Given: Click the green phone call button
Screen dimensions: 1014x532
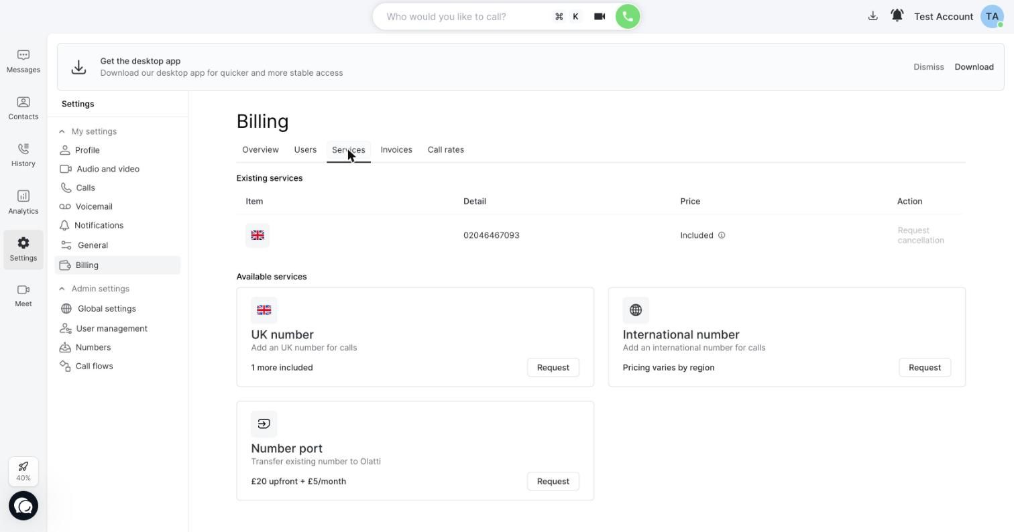Looking at the screenshot, I should point(628,17).
